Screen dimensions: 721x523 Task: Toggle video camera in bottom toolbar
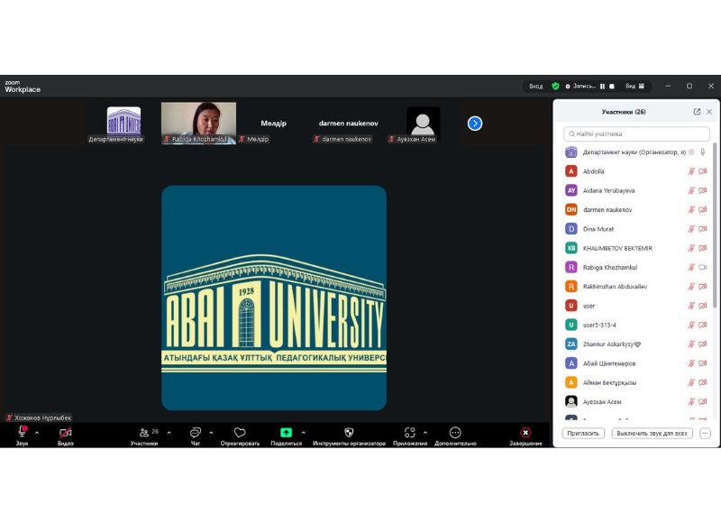65,433
